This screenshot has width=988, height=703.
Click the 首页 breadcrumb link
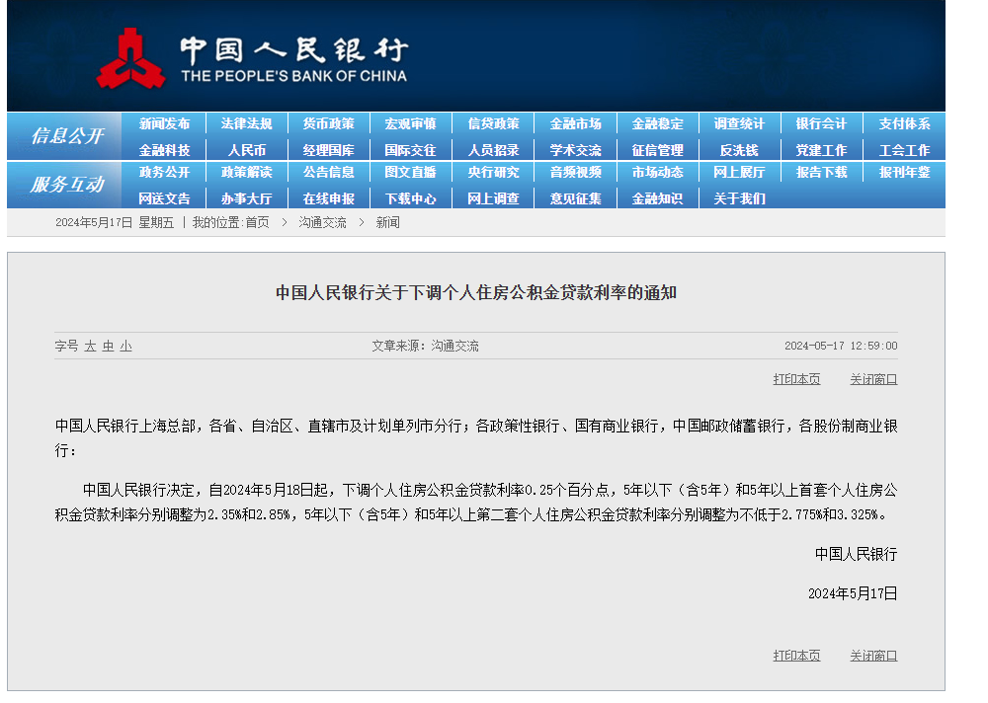[257, 223]
